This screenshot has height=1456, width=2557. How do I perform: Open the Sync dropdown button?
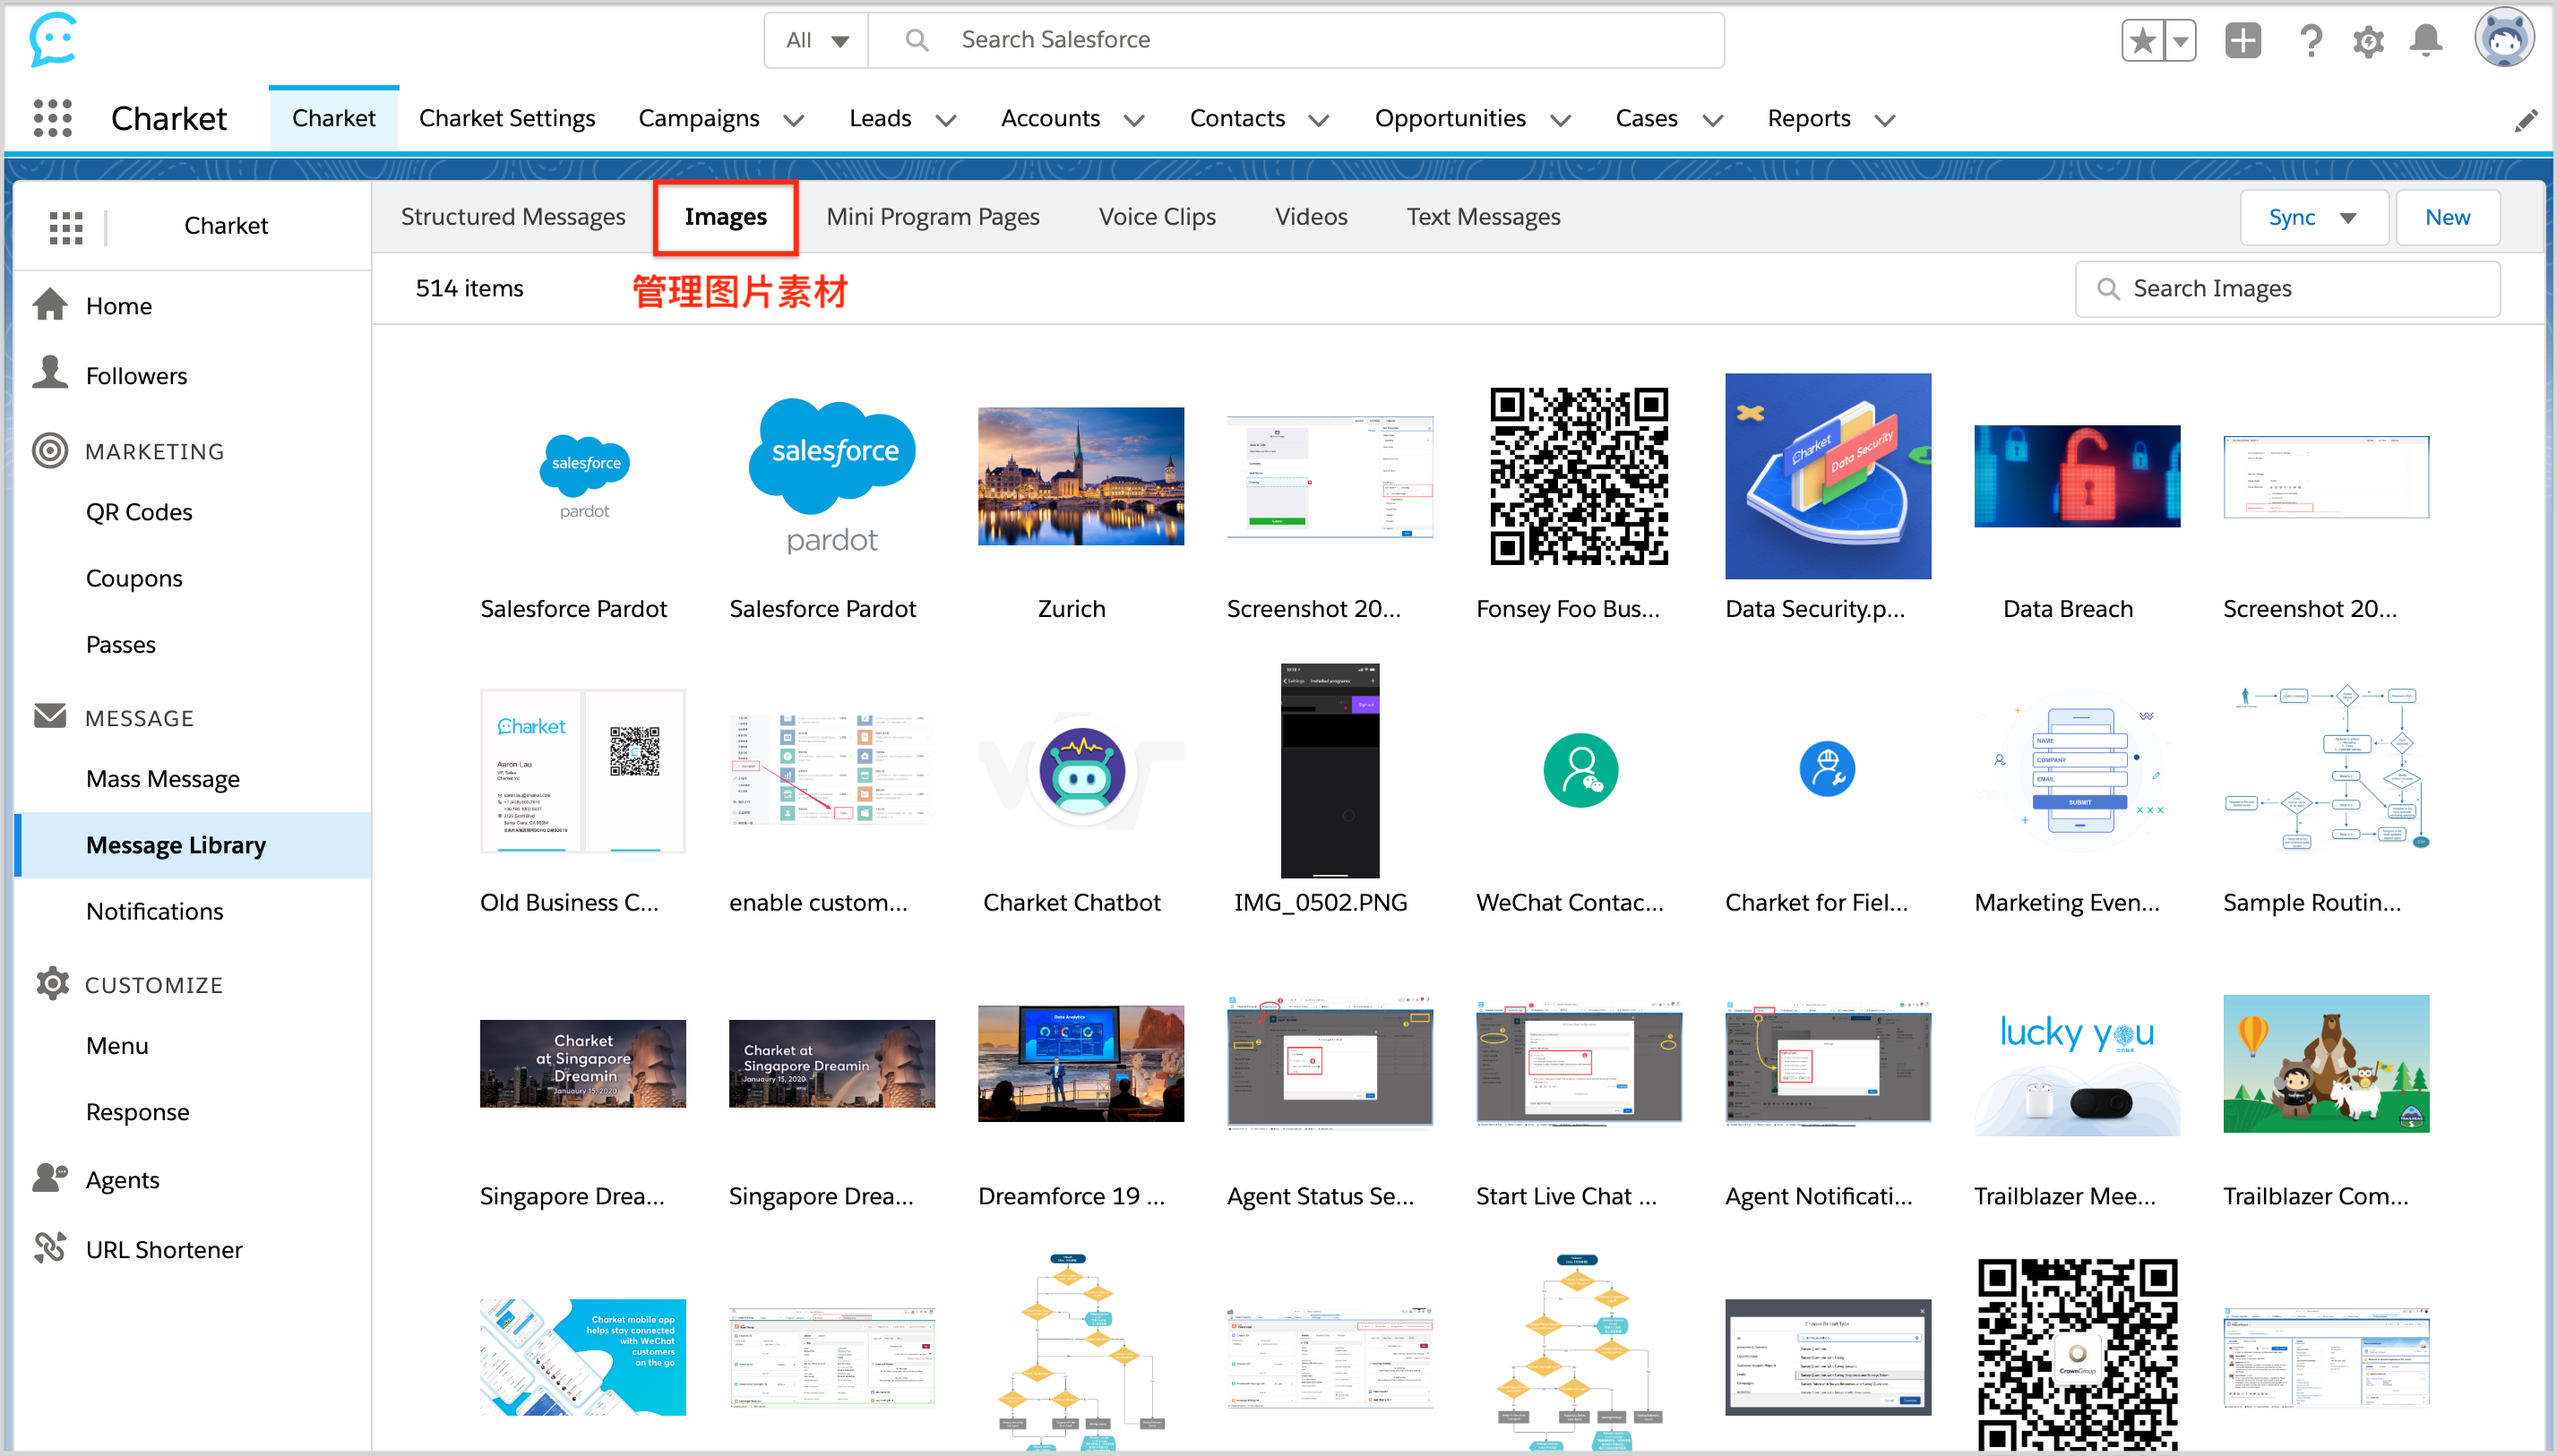coord(2314,218)
